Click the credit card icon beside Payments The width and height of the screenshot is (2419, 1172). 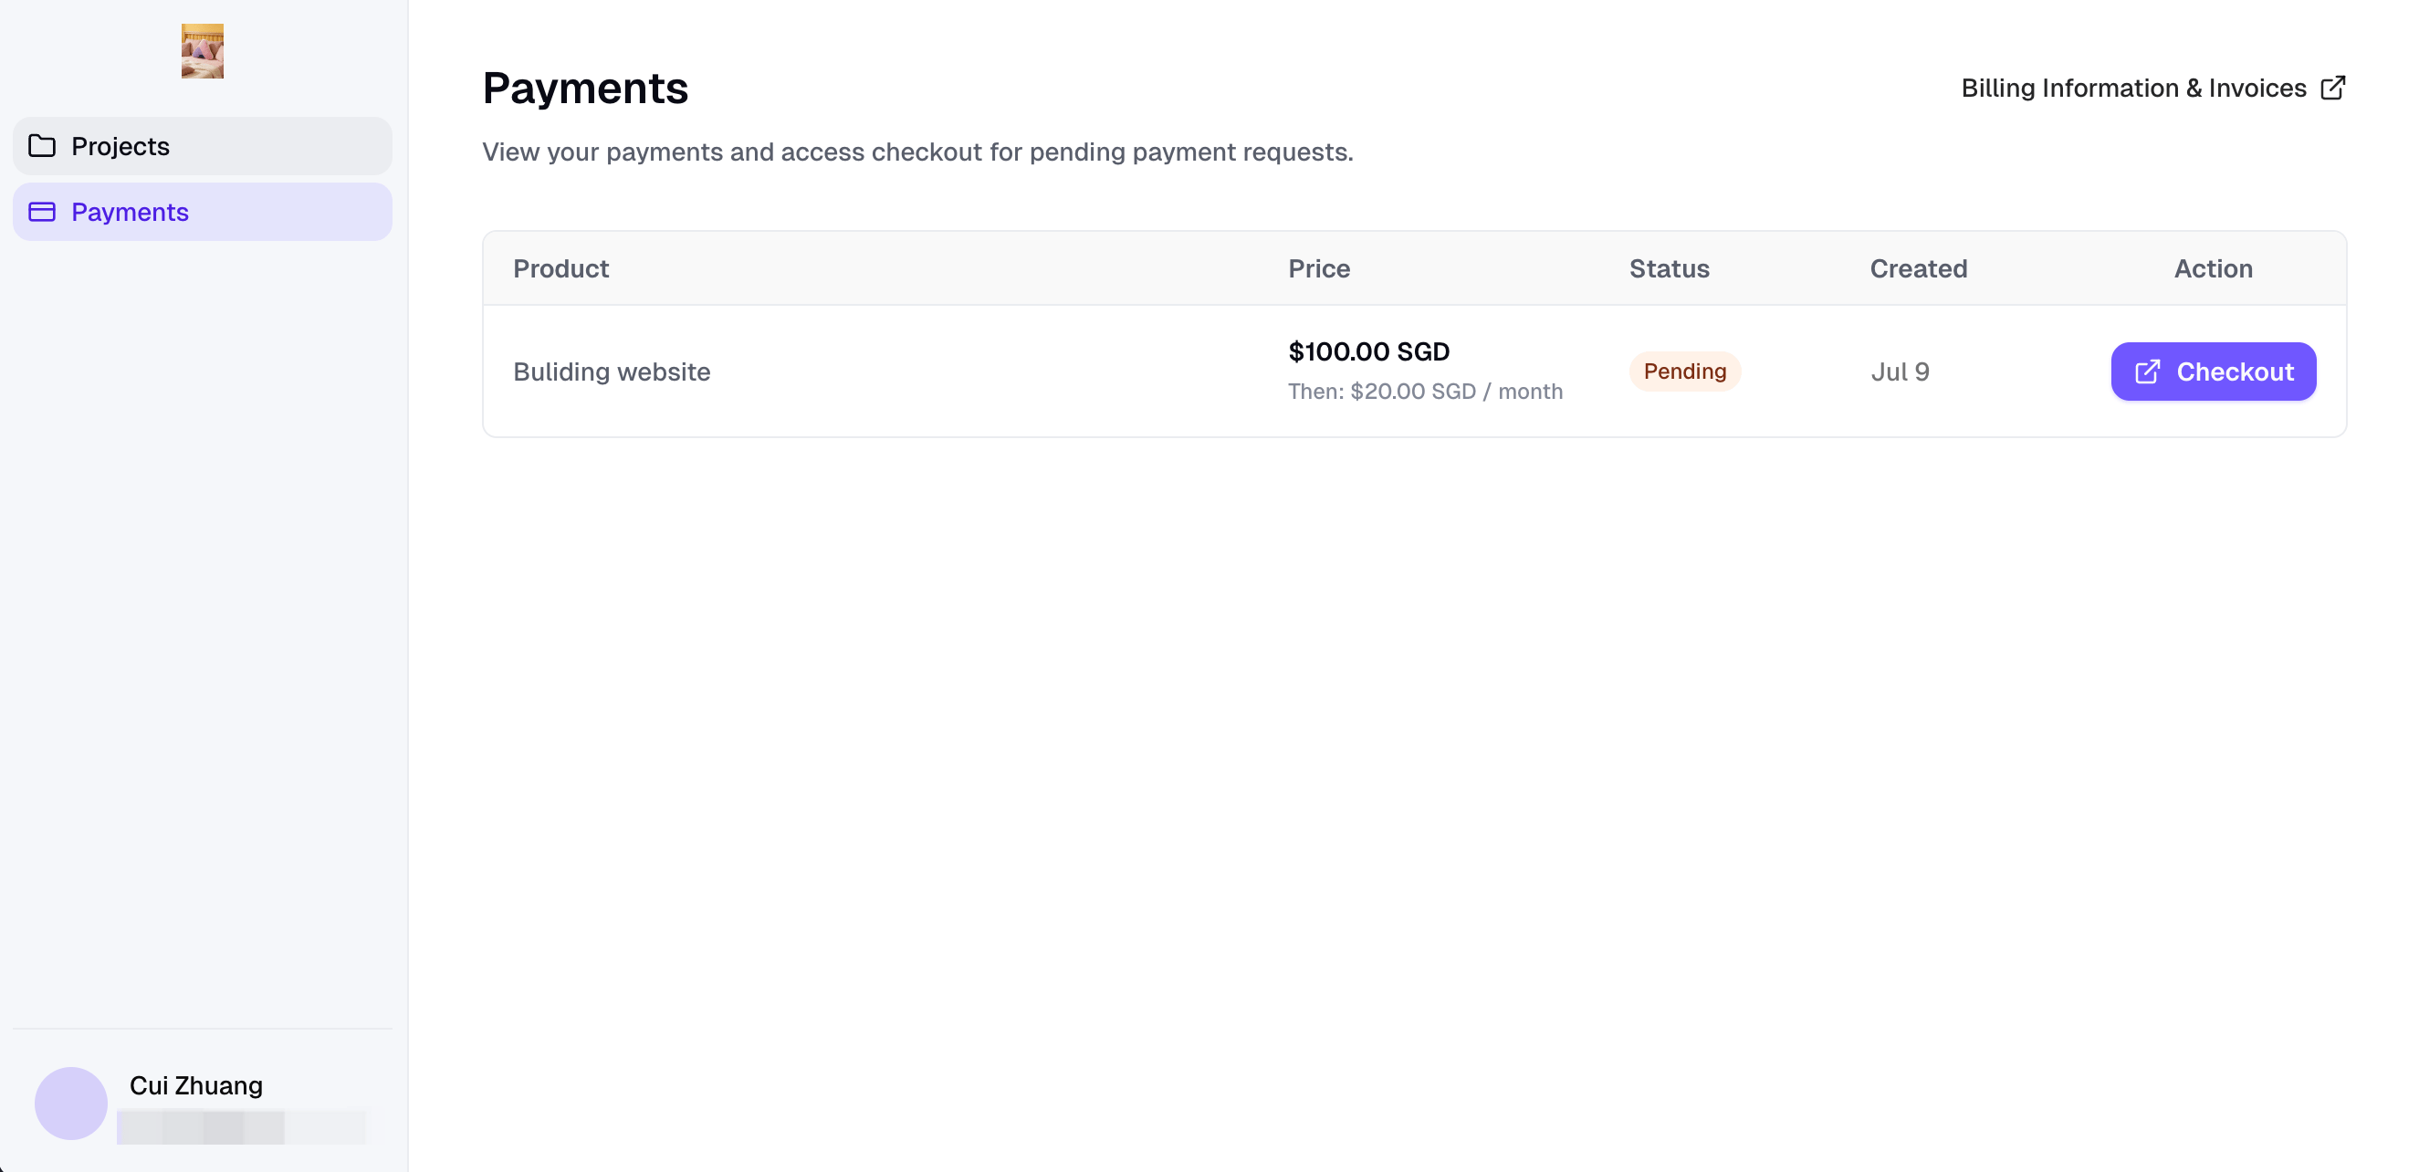coord(42,213)
